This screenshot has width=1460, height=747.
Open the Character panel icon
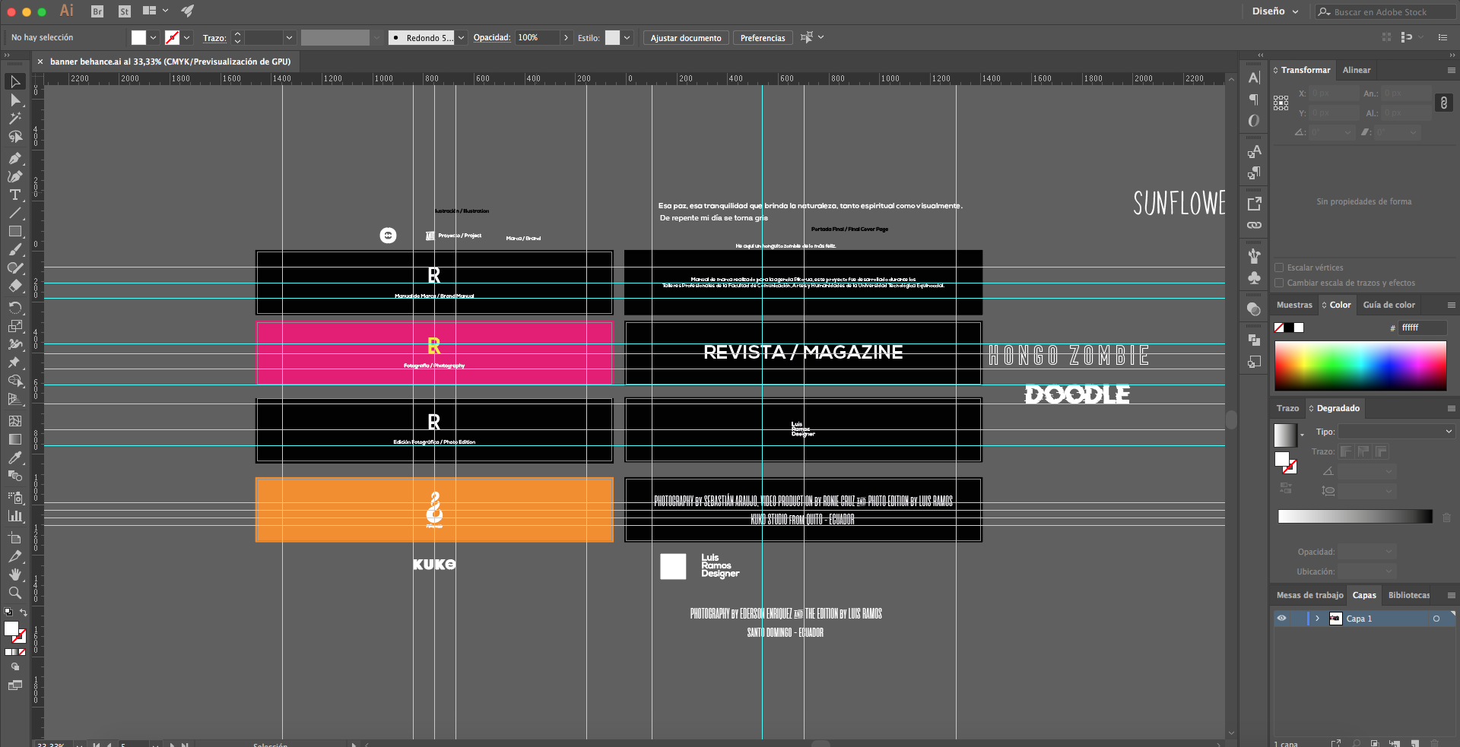(x=1254, y=78)
